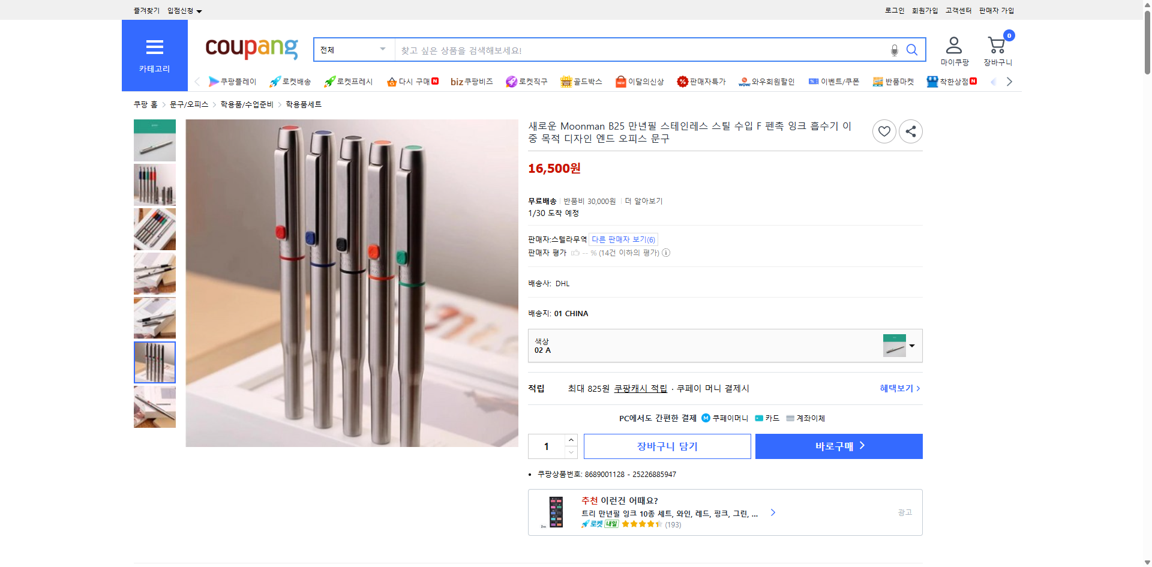Screen dimensions: 1152x567
Task: Toggle the wishlist heart on this product
Action: coord(884,131)
